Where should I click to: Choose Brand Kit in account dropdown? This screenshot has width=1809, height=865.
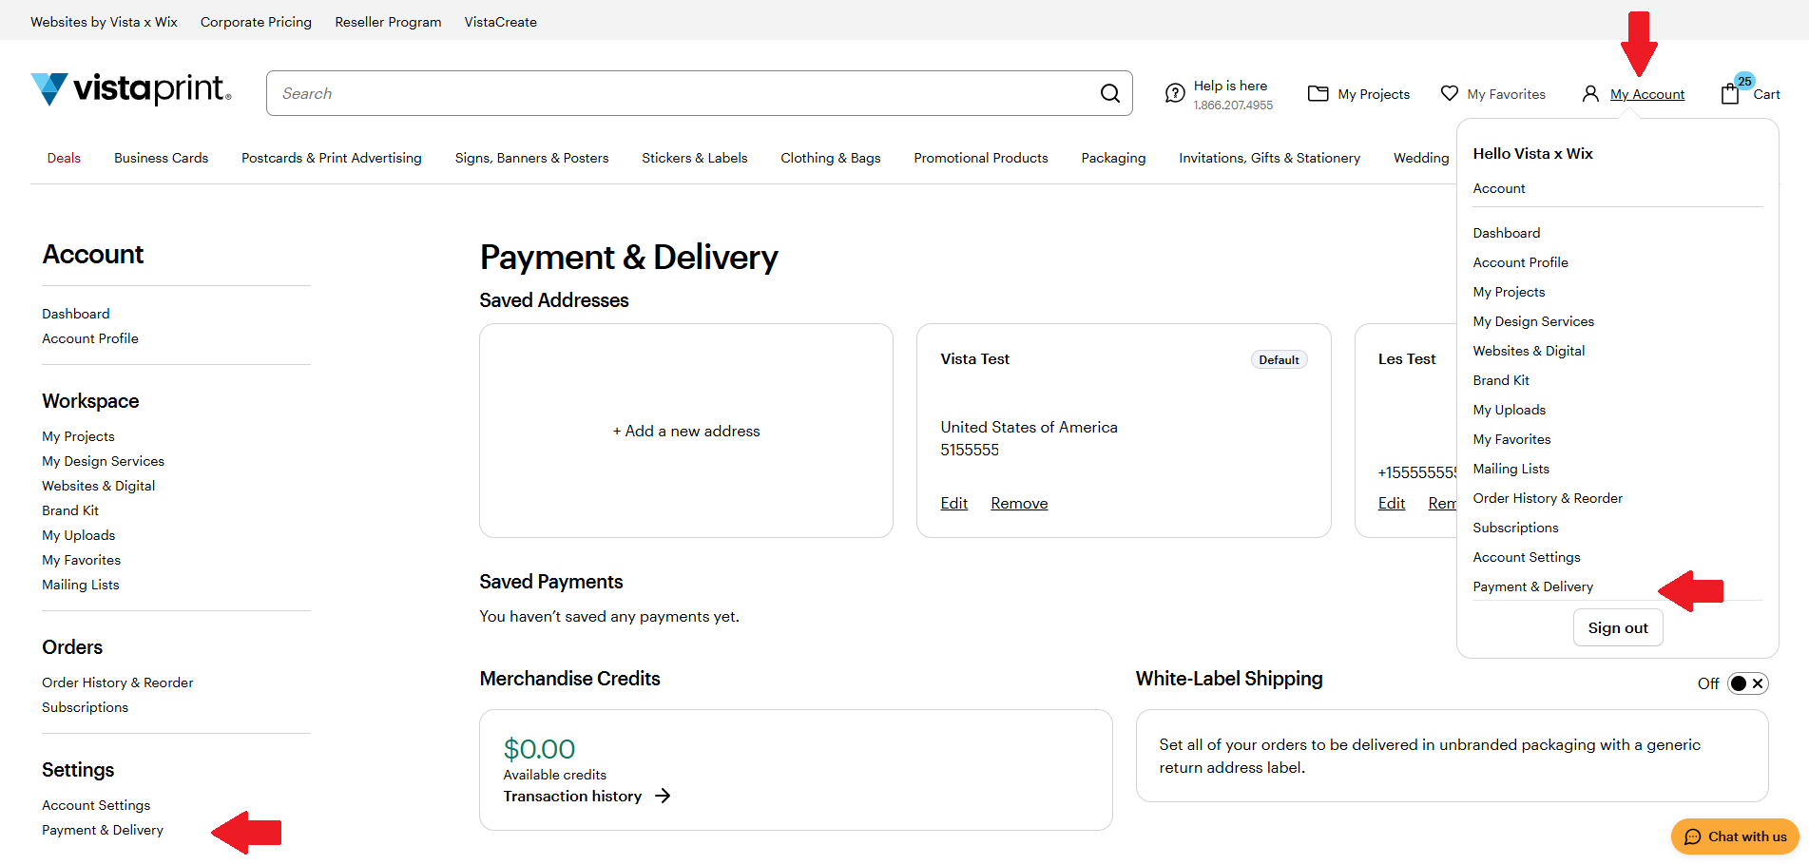1501,380
